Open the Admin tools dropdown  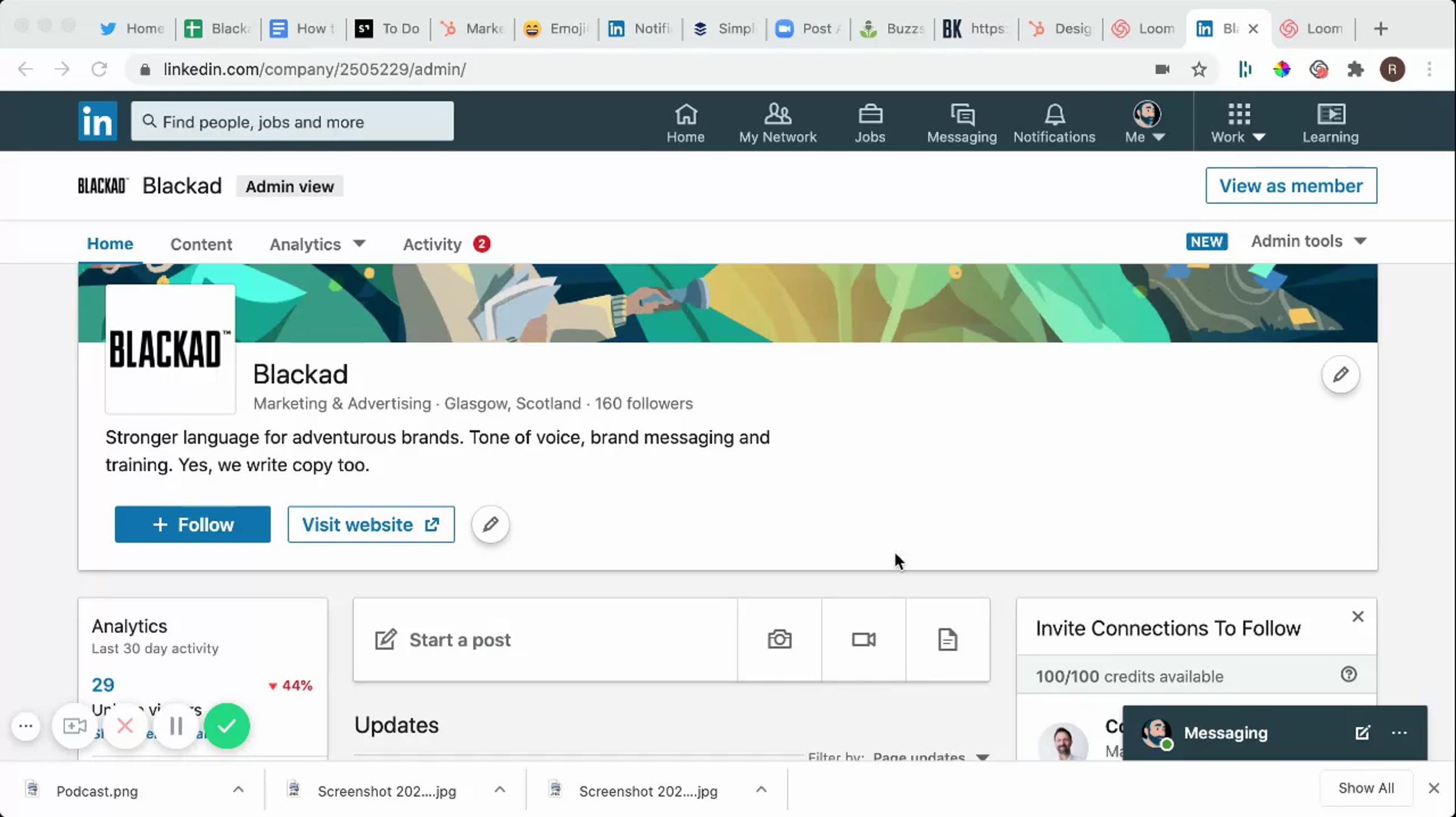click(1309, 242)
